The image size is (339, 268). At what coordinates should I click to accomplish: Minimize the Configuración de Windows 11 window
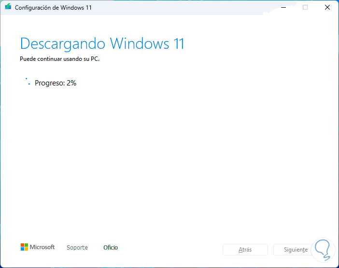(283, 7)
